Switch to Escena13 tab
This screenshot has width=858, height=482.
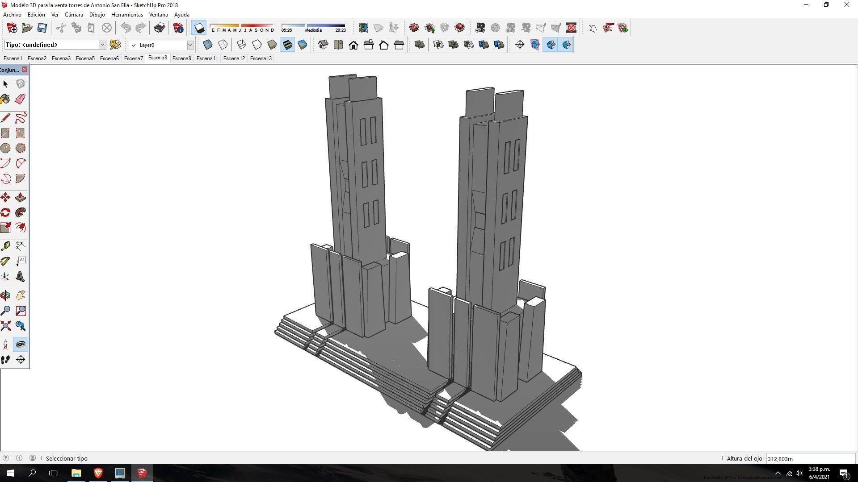[261, 58]
